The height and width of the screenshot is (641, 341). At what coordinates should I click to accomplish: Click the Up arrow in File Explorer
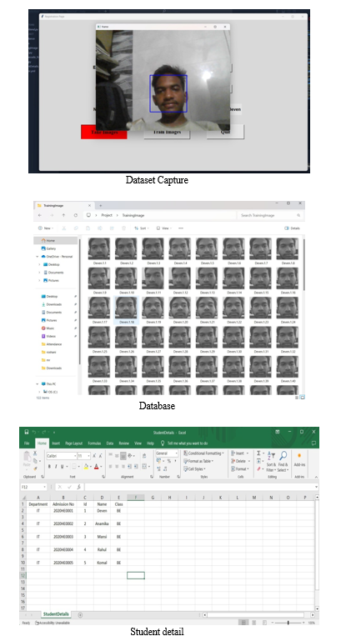64,215
